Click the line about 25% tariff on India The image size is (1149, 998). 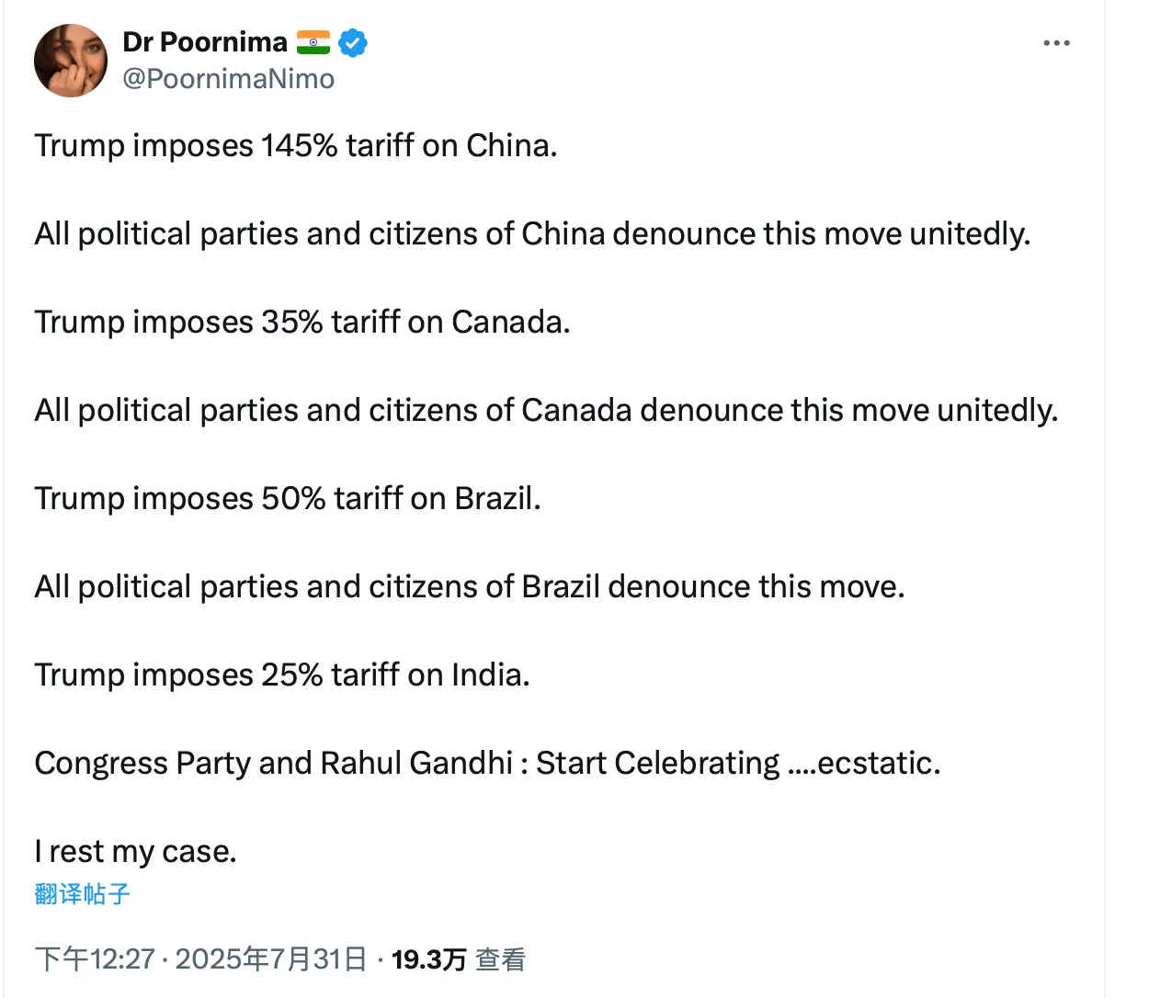coord(282,675)
